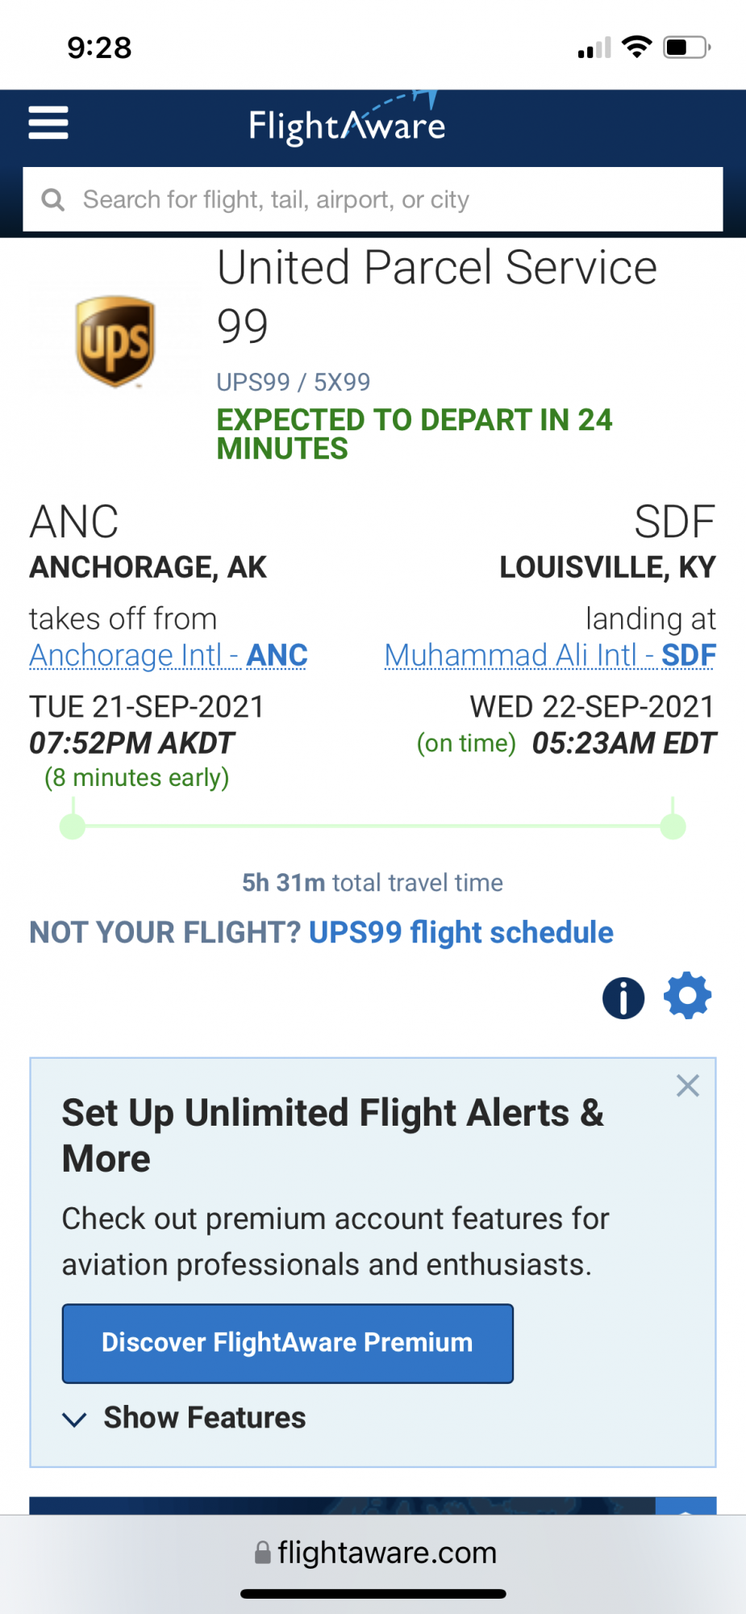This screenshot has height=1614, width=746.
Task: Open the blue settings gear
Action: [x=687, y=997]
